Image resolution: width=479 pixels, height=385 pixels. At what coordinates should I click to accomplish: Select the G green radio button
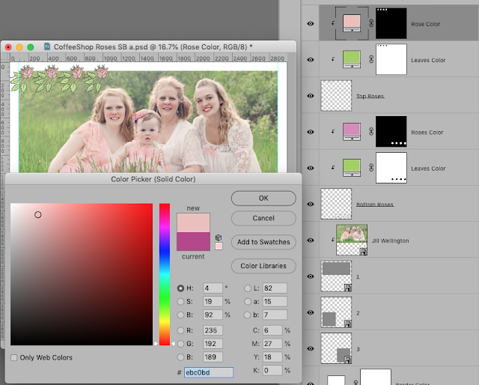[x=180, y=344]
